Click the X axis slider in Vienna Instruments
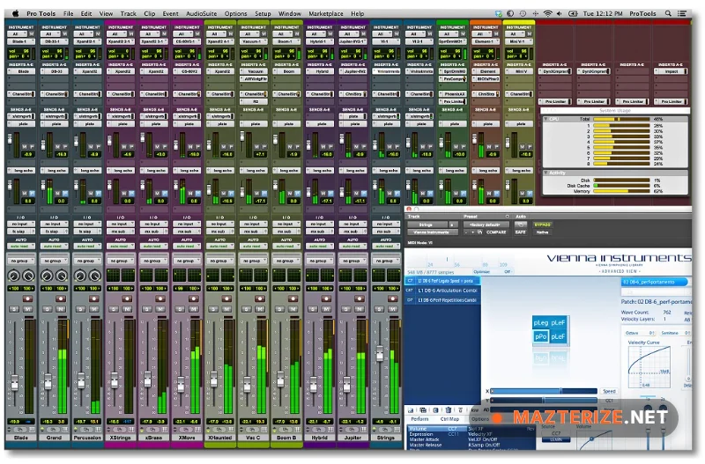The image size is (705, 464). [544, 391]
